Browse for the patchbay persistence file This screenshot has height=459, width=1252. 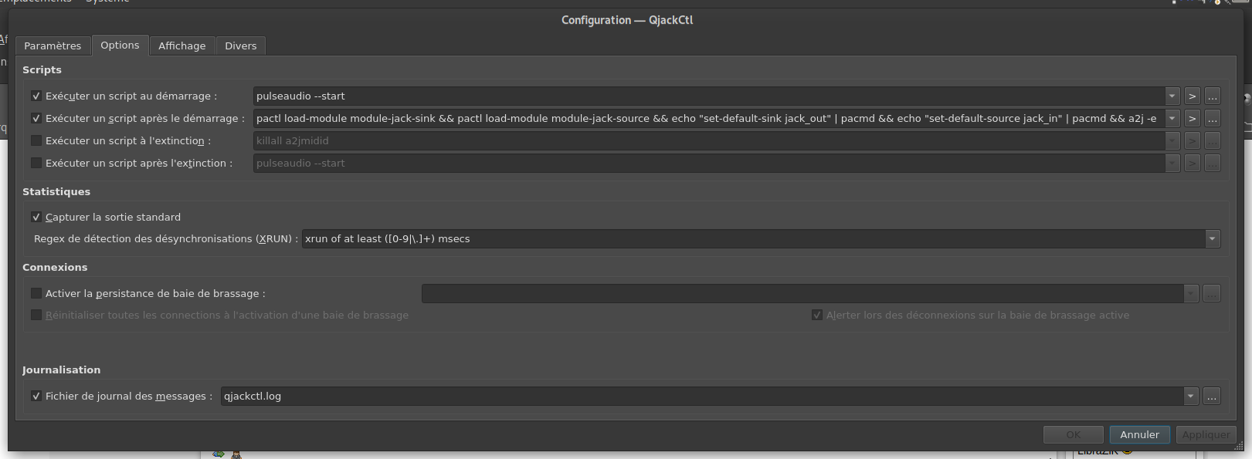click(1211, 294)
